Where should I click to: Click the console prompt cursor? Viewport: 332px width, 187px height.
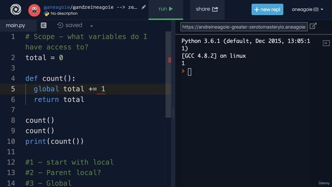(189, 72)
